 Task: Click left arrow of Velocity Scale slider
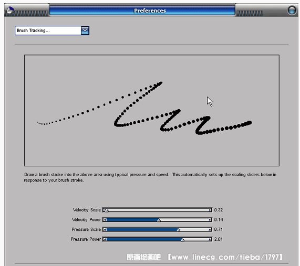(x=105, y=210)
